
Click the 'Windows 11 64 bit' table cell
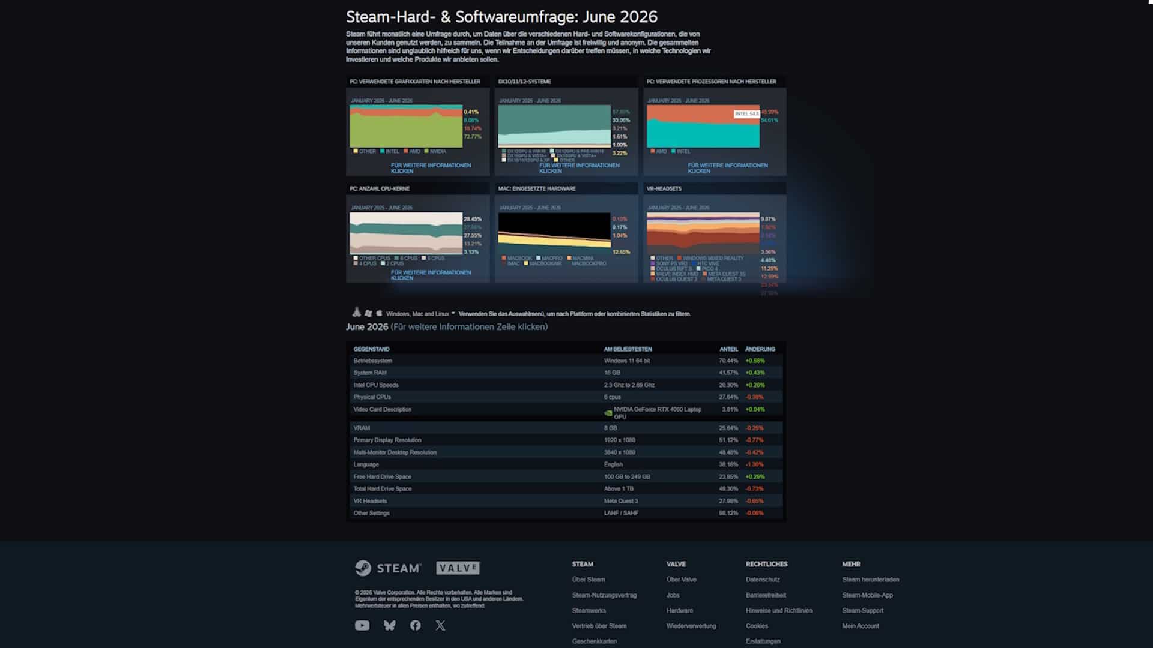point(626,361)
